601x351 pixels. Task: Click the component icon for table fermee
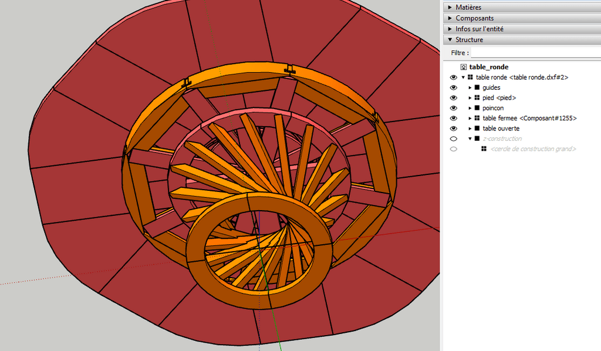(x=477, y=119)
